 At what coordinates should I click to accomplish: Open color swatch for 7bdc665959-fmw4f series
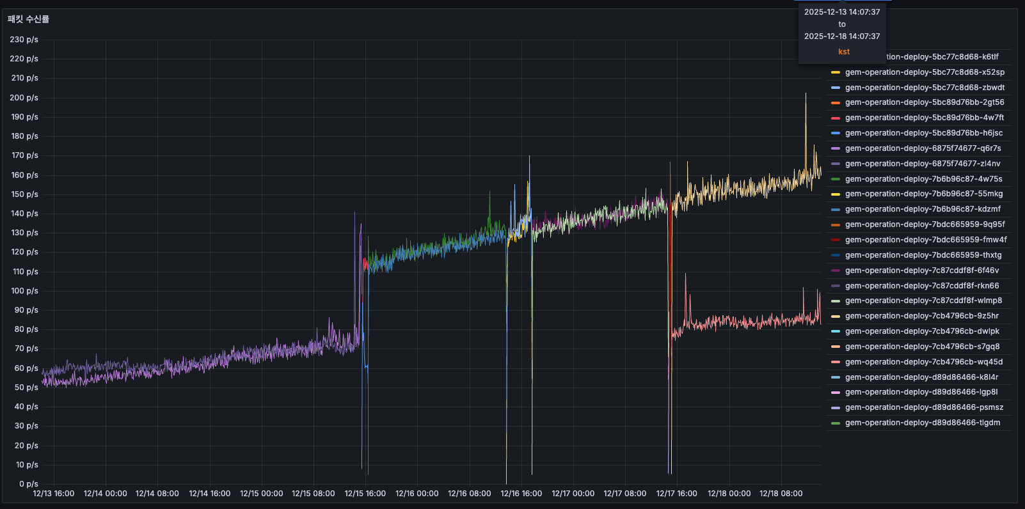pyautogui.click(x=836, y=240)
